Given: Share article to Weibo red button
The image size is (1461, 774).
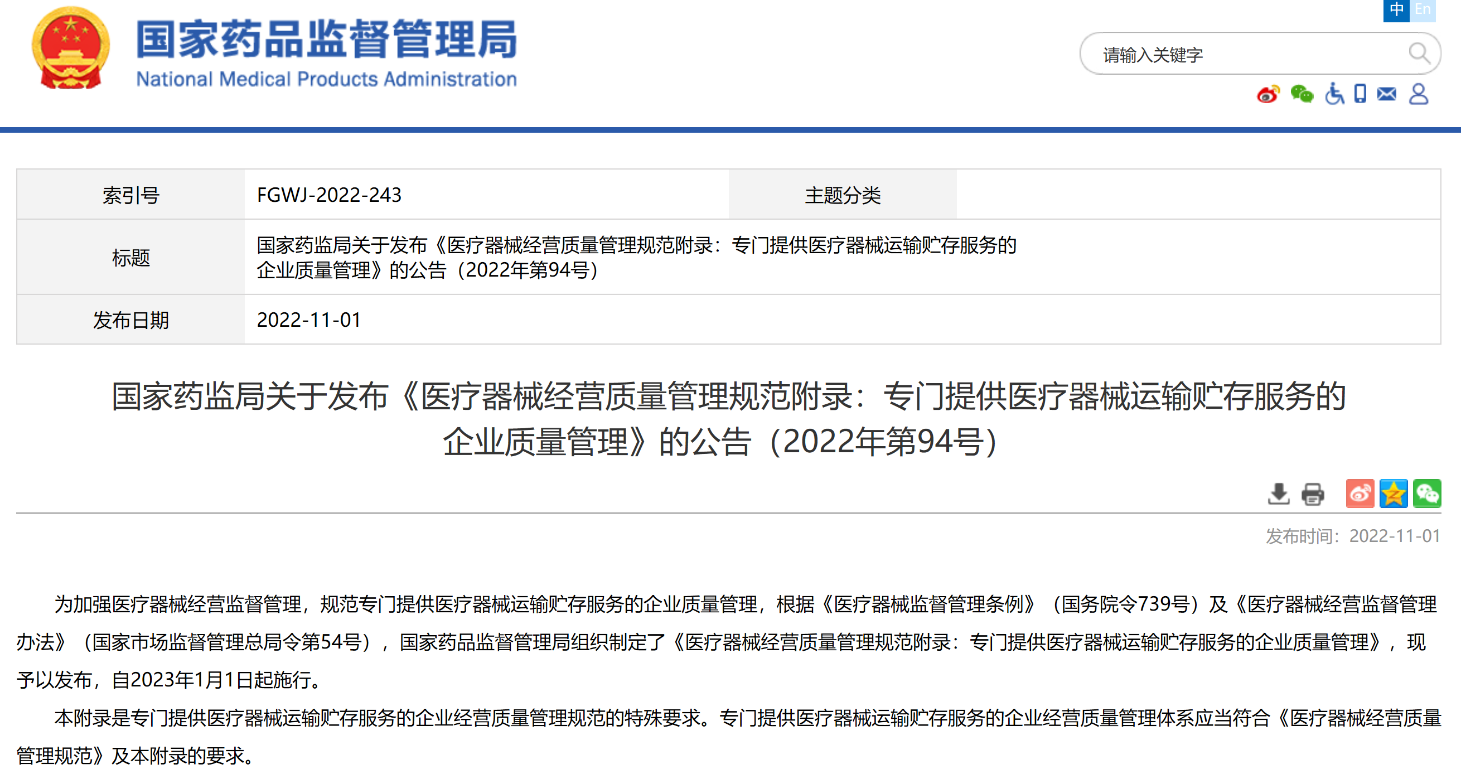Looking at the screenshot, I should point(1360,494).
